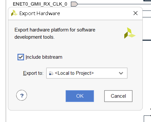
Task: Cancel the Export Hardware dialog
Action: pos(118,96)
